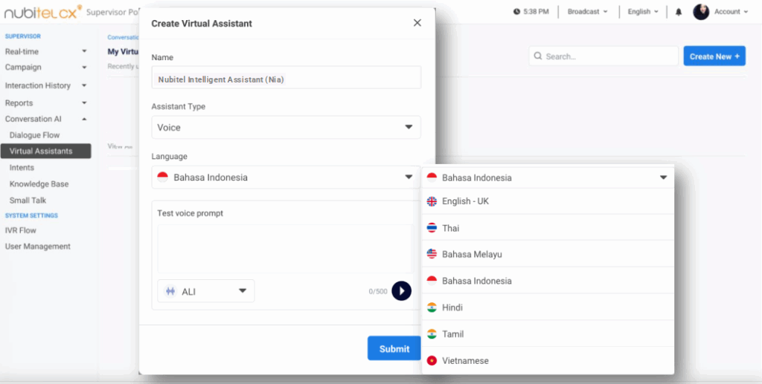
Task: Click the 0/500 character counter
Action: click(x=378, y=291)
